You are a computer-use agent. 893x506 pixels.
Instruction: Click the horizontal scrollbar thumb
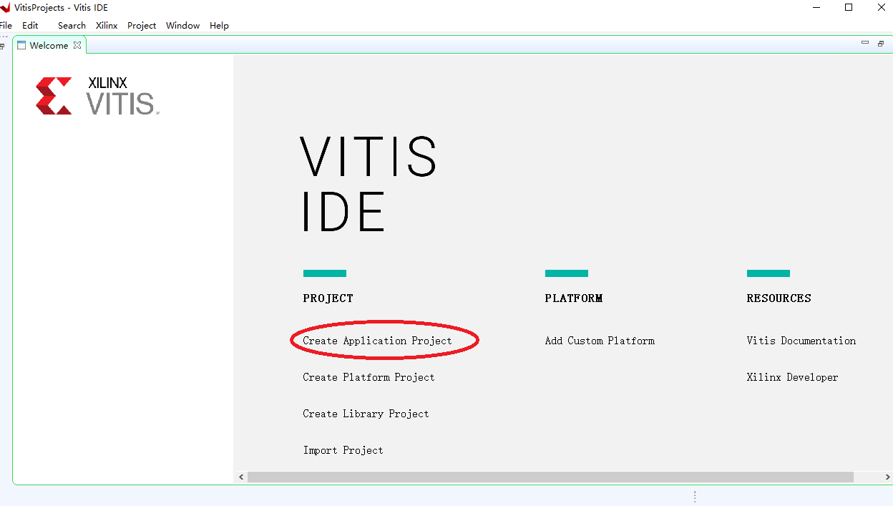[550, 477]
